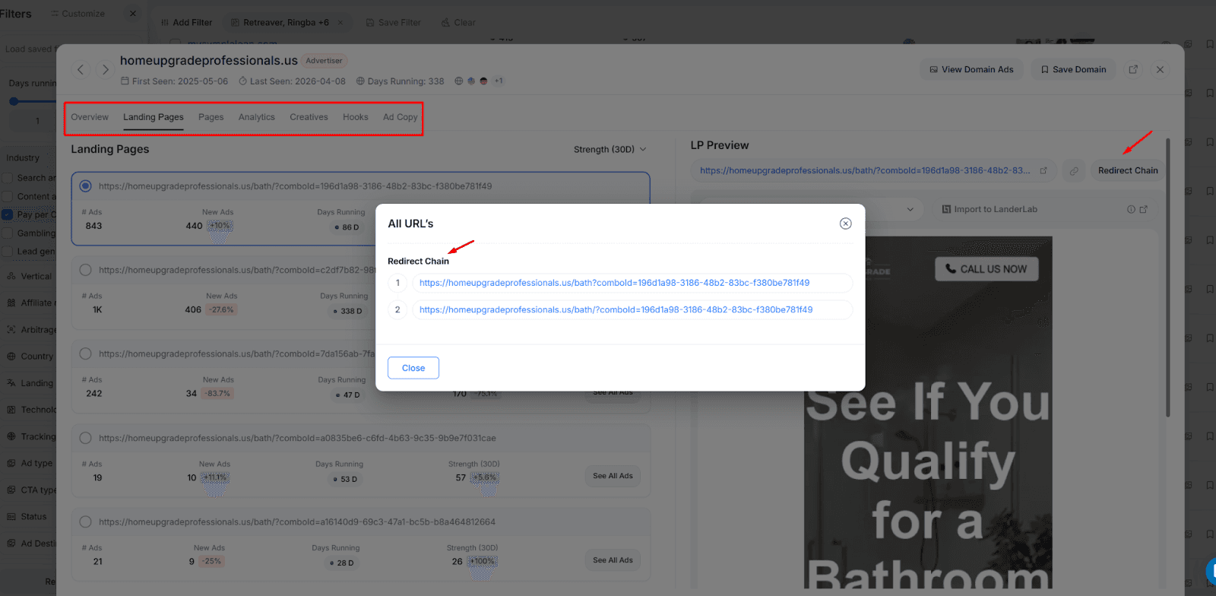Click Clear filters

tap(458, 23)
